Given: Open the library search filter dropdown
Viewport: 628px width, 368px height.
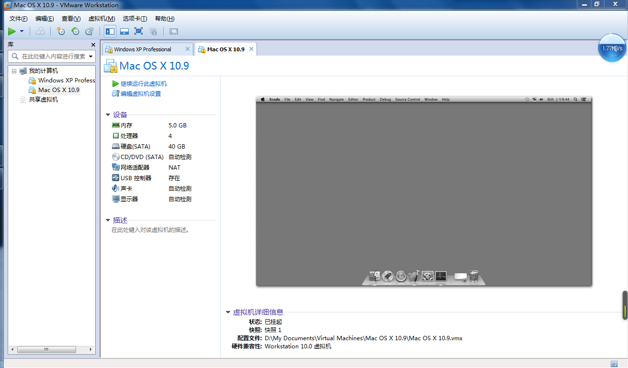Looking at the screenshot, I should coord(91,56).
